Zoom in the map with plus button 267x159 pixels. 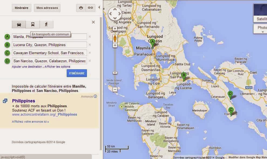tap(115, 45)
